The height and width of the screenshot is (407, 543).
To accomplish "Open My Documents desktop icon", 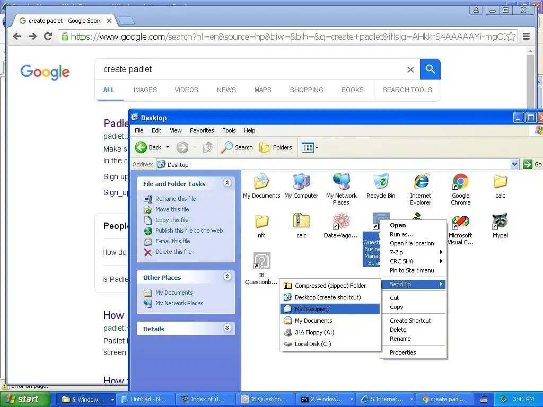I will [261, 186].
